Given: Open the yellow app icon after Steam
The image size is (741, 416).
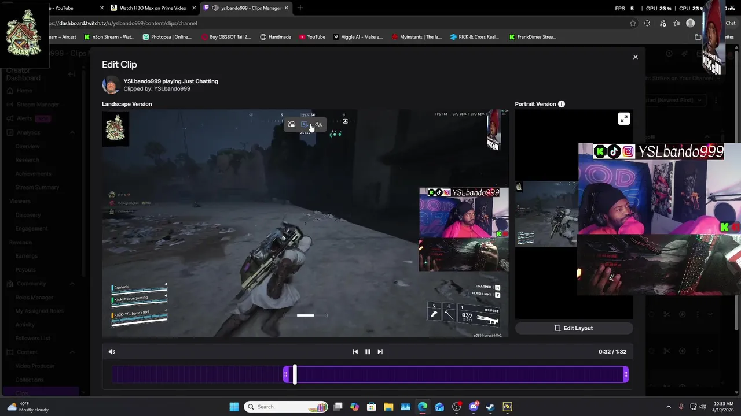Looking at the screenshot, I should pos(507,407).
